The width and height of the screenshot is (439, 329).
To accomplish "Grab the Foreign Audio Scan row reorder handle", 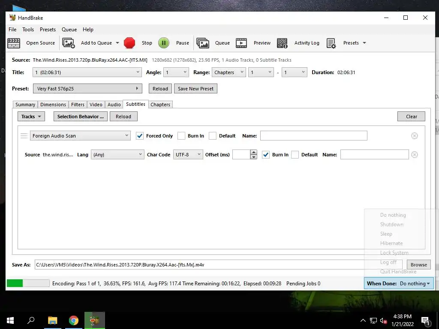I will coord(24,136).
